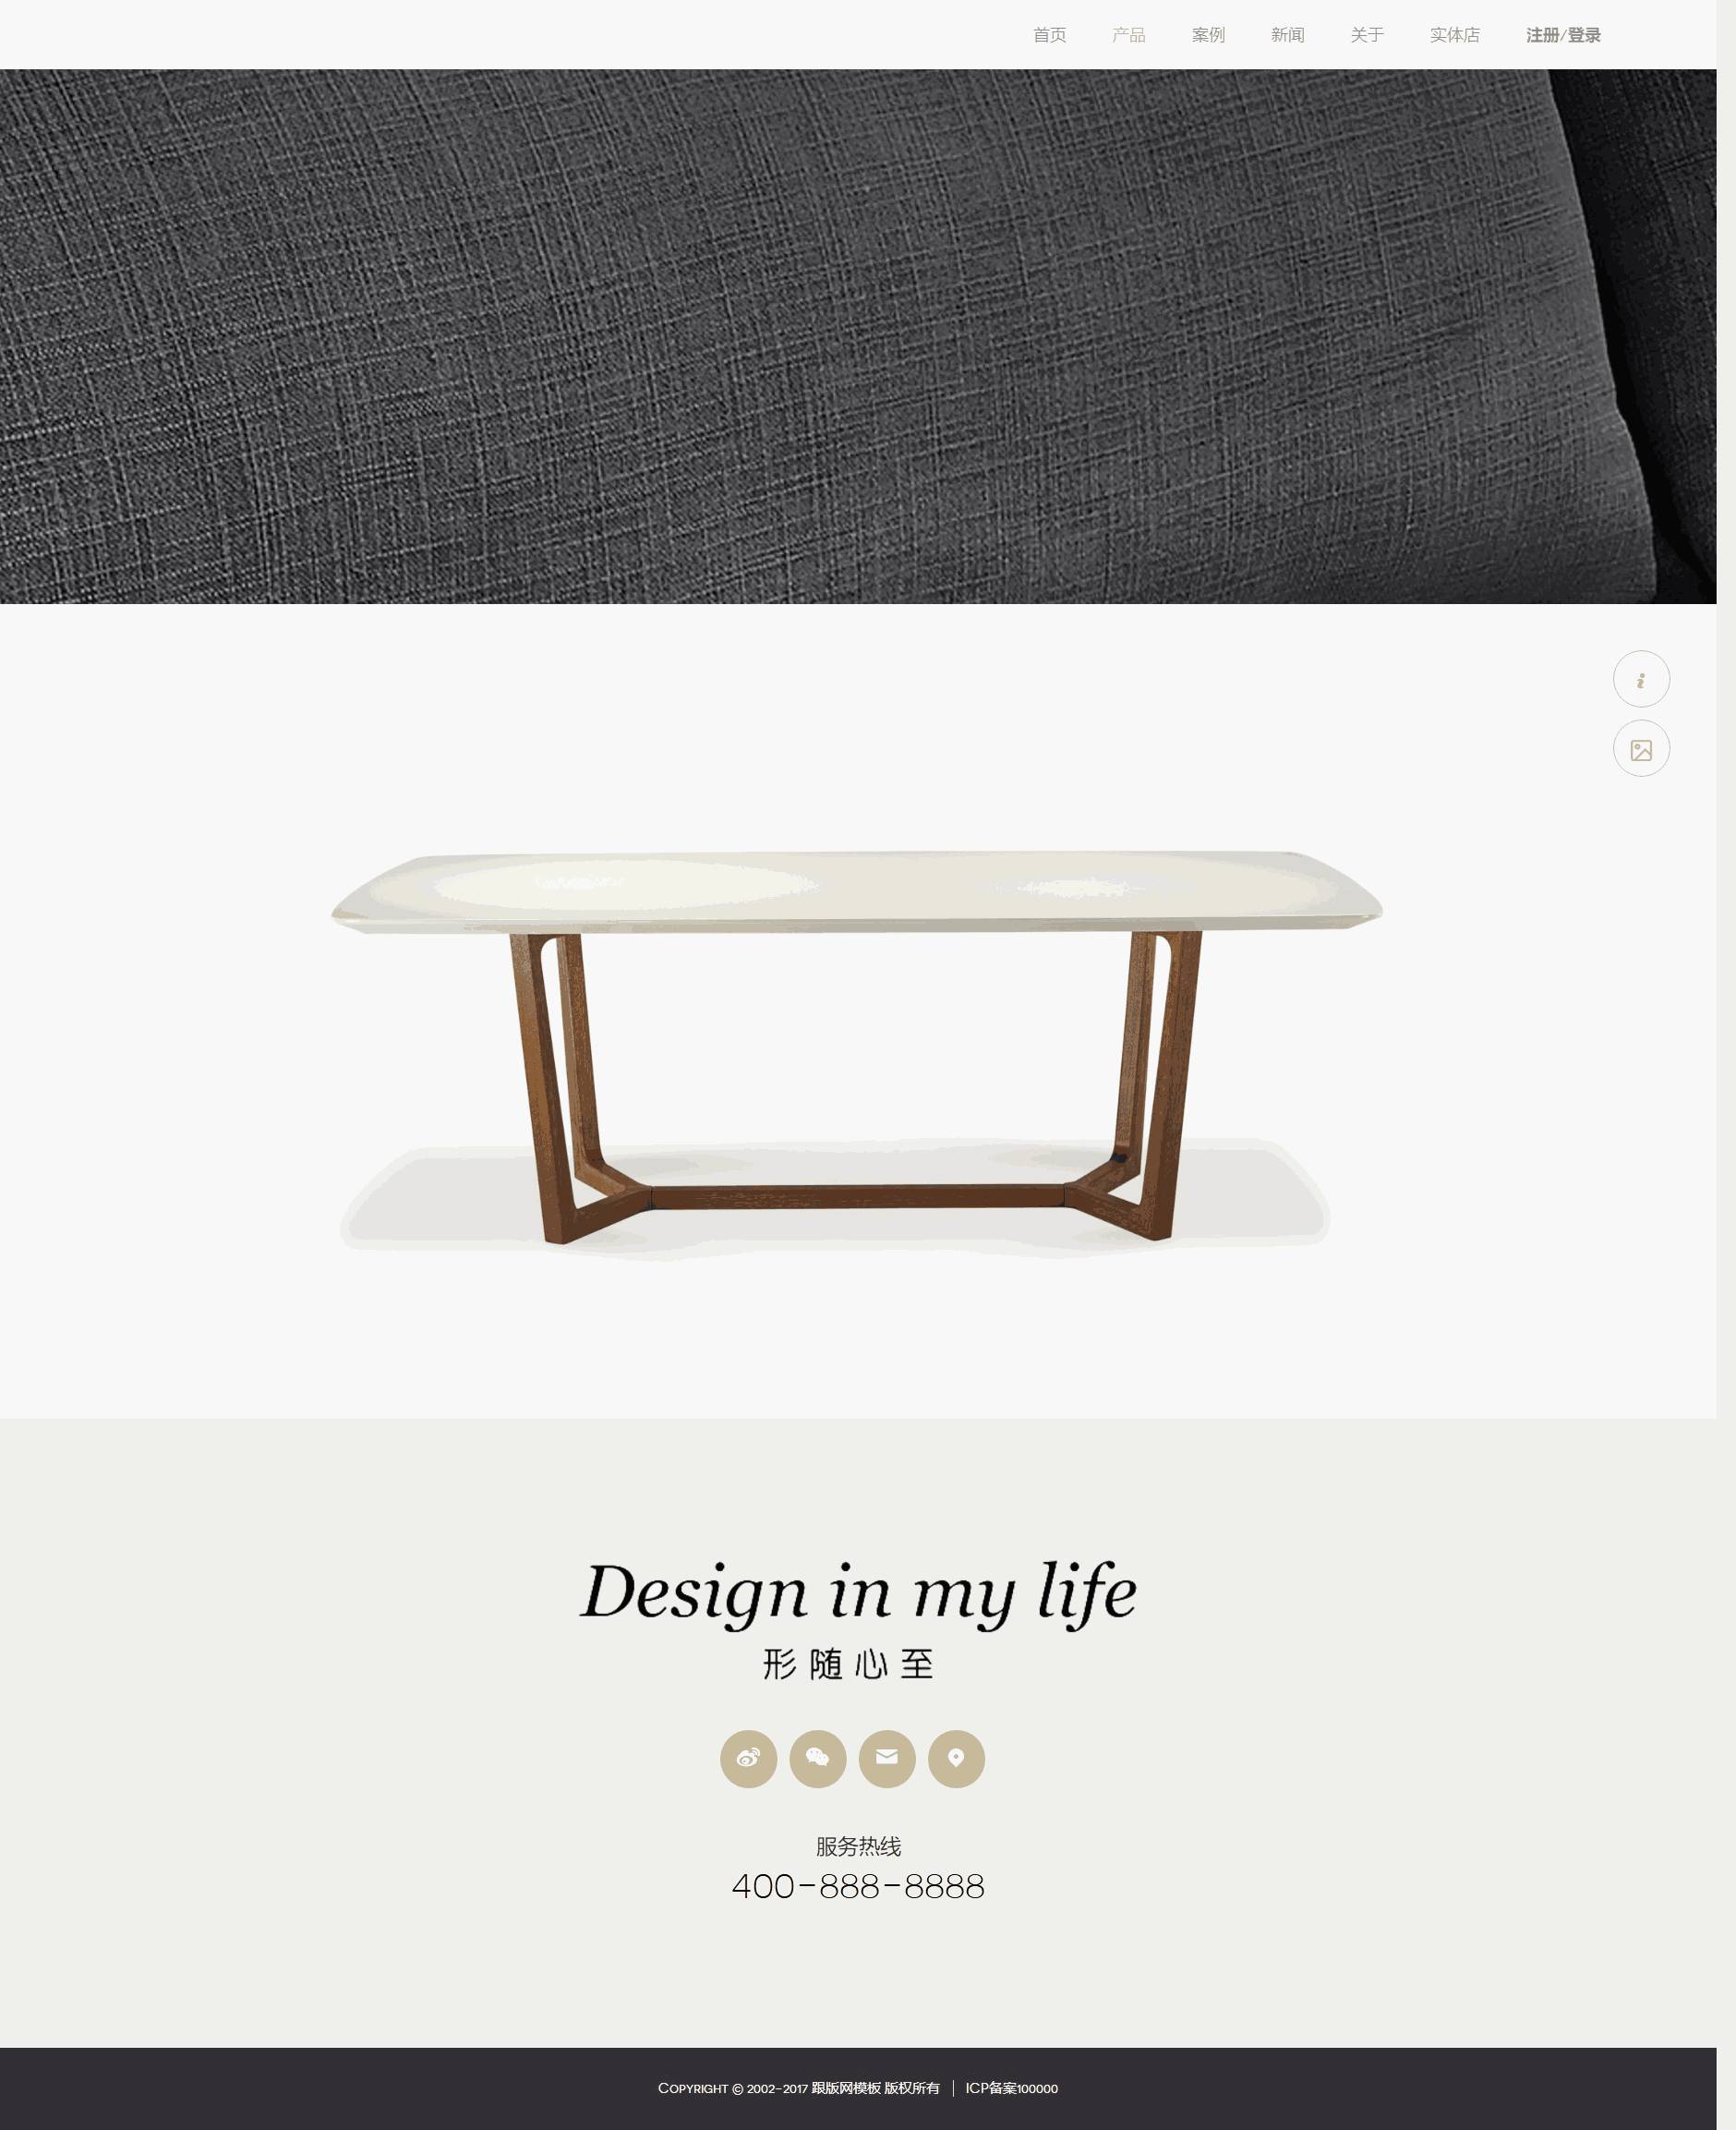
Task: Click the 400-888-8888 hotline number
Action: click(x=858, y=1886)
